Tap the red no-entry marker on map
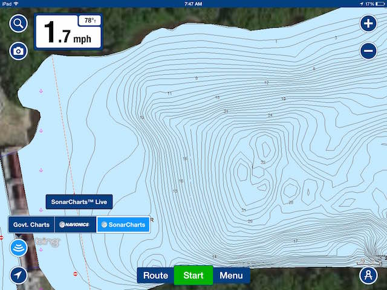 click(x=76, y=274)
